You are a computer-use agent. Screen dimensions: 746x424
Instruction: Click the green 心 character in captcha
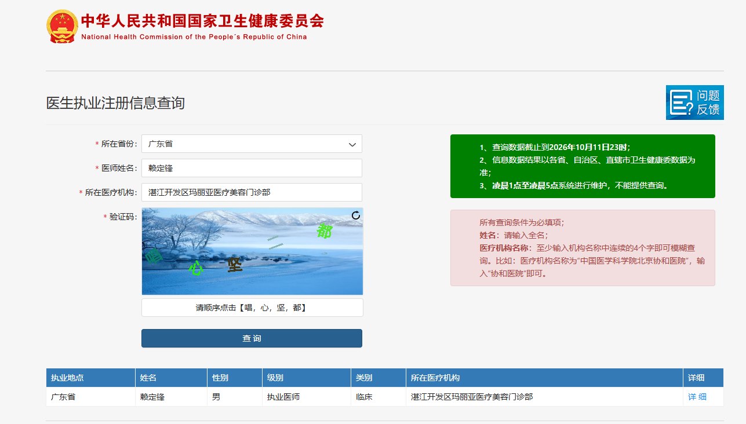[196, 268]
